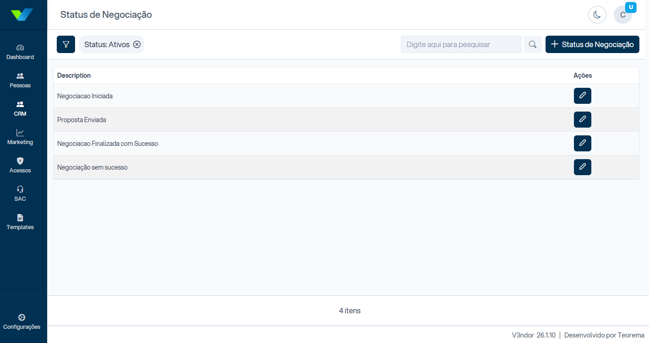
Task: Open the Pessoas section
Action: pos(20,80)
